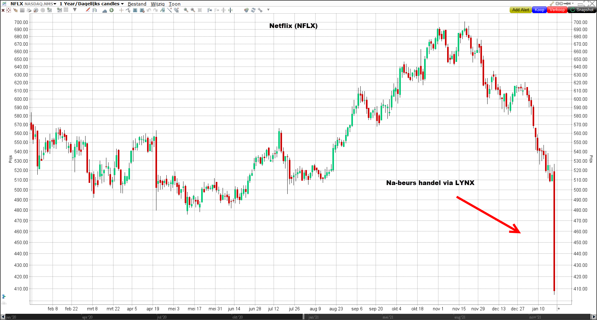The image size is (597, 320).
Task: Click the maximize chart window icon
Action: pos(586,4)
